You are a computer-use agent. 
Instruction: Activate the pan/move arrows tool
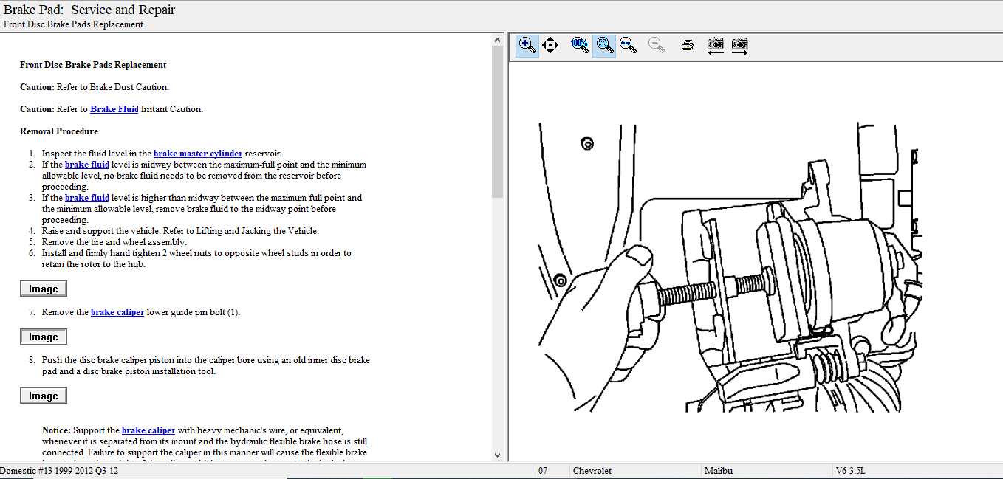[550, 45]
